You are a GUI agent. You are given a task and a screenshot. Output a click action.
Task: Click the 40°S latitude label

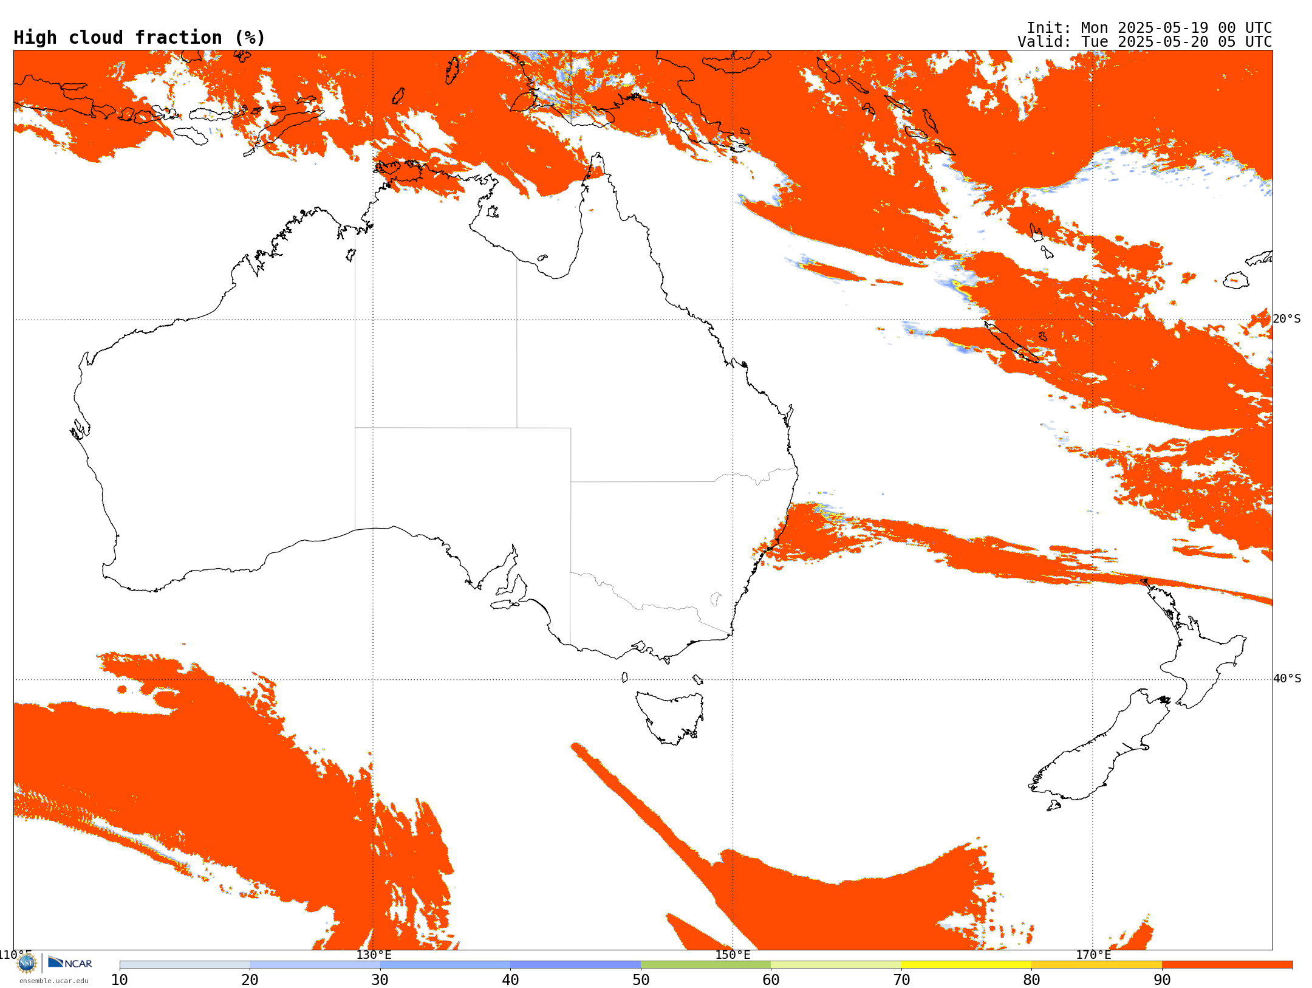(1287, 679)
